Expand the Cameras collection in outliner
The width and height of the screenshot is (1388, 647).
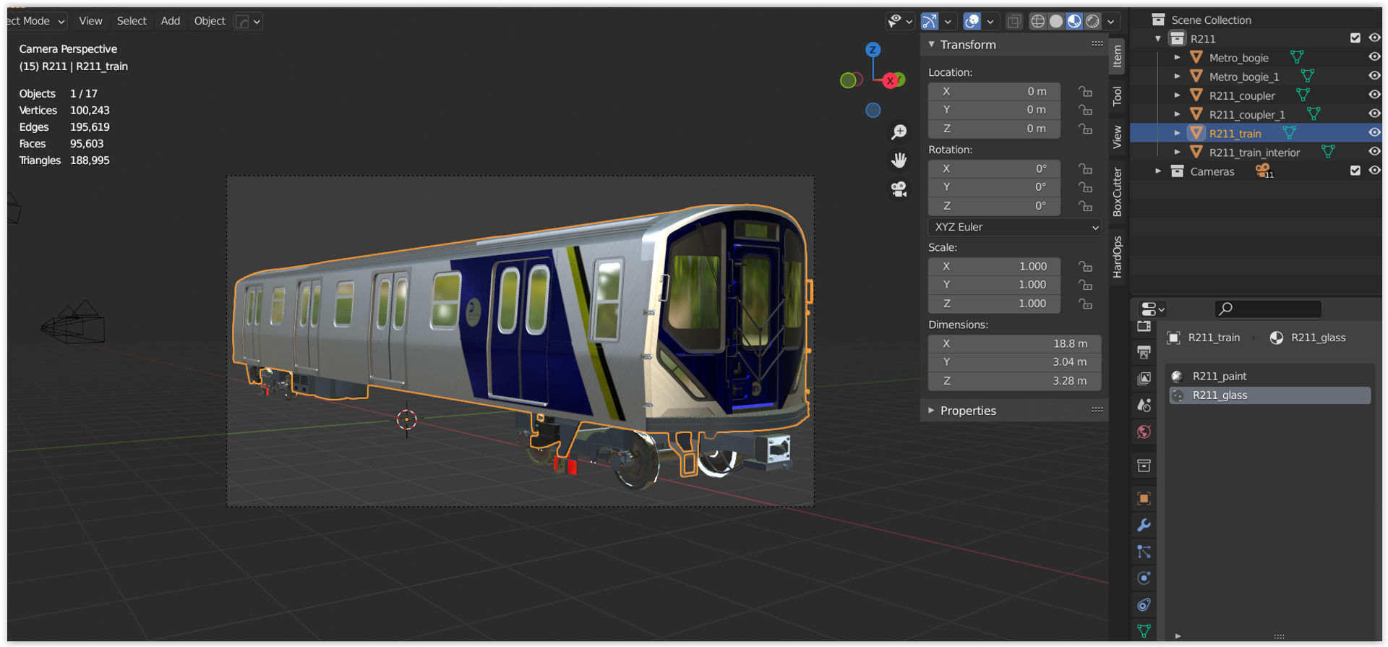(x=1158, y=171)
